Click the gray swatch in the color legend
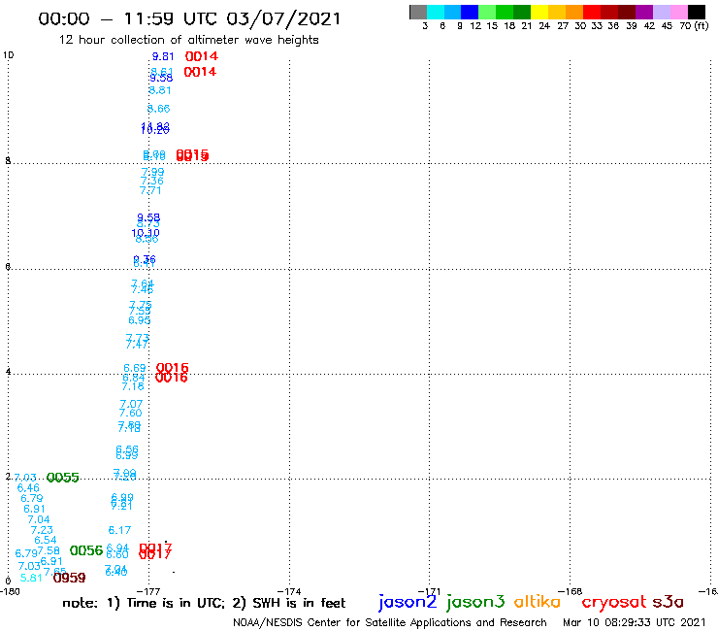The height and width of the screenshot is (631, 718). [418, 12]
